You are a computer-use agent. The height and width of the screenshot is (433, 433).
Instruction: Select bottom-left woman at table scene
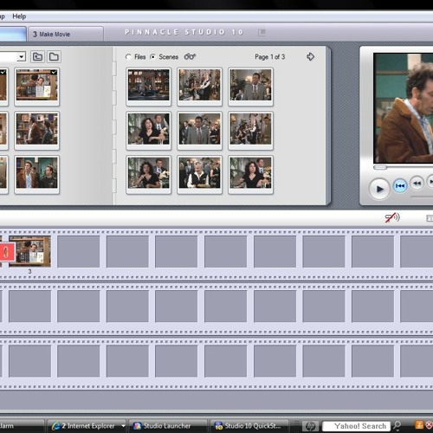coord(149,175)
